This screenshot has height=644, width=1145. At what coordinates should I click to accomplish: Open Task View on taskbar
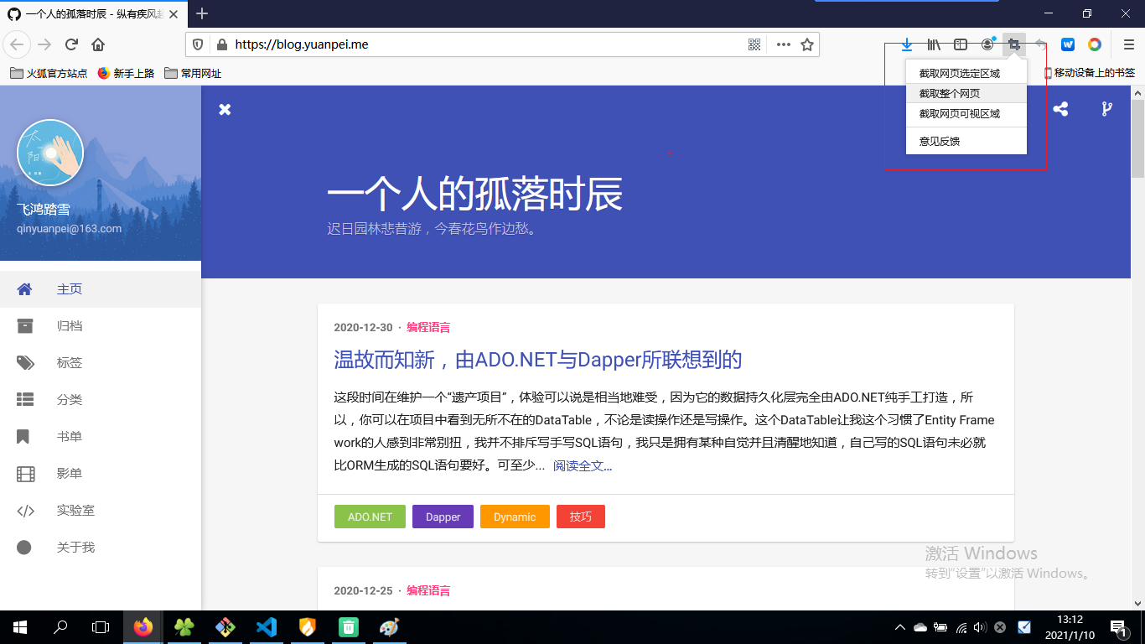click(101, 627)
